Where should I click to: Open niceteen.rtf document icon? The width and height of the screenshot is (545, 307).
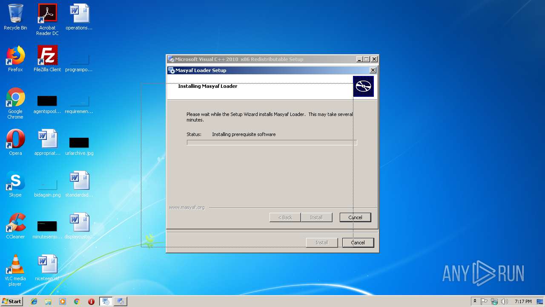(47, 268)
